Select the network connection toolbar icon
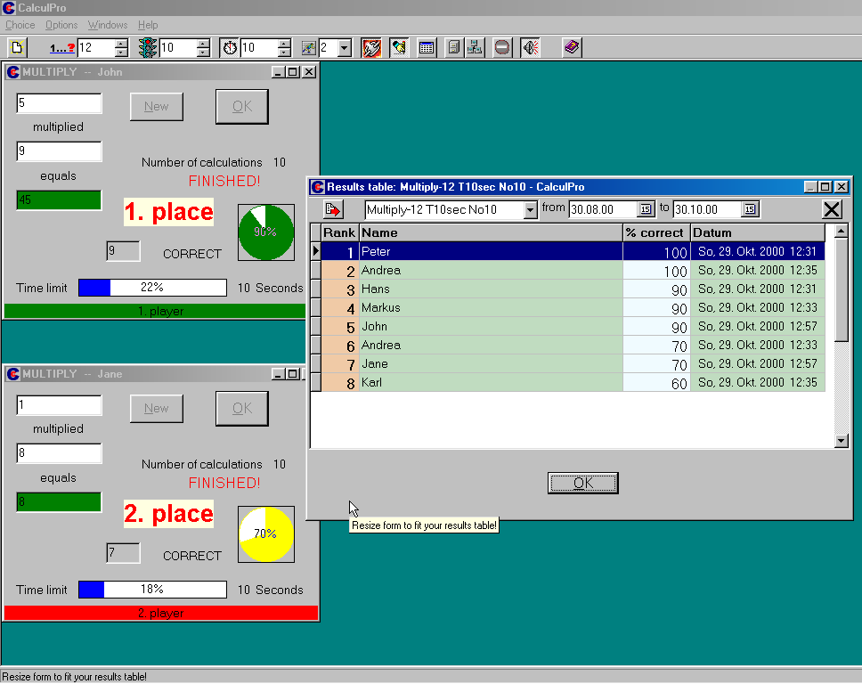Viewport: 862px width, 684px height. (476, 47)
